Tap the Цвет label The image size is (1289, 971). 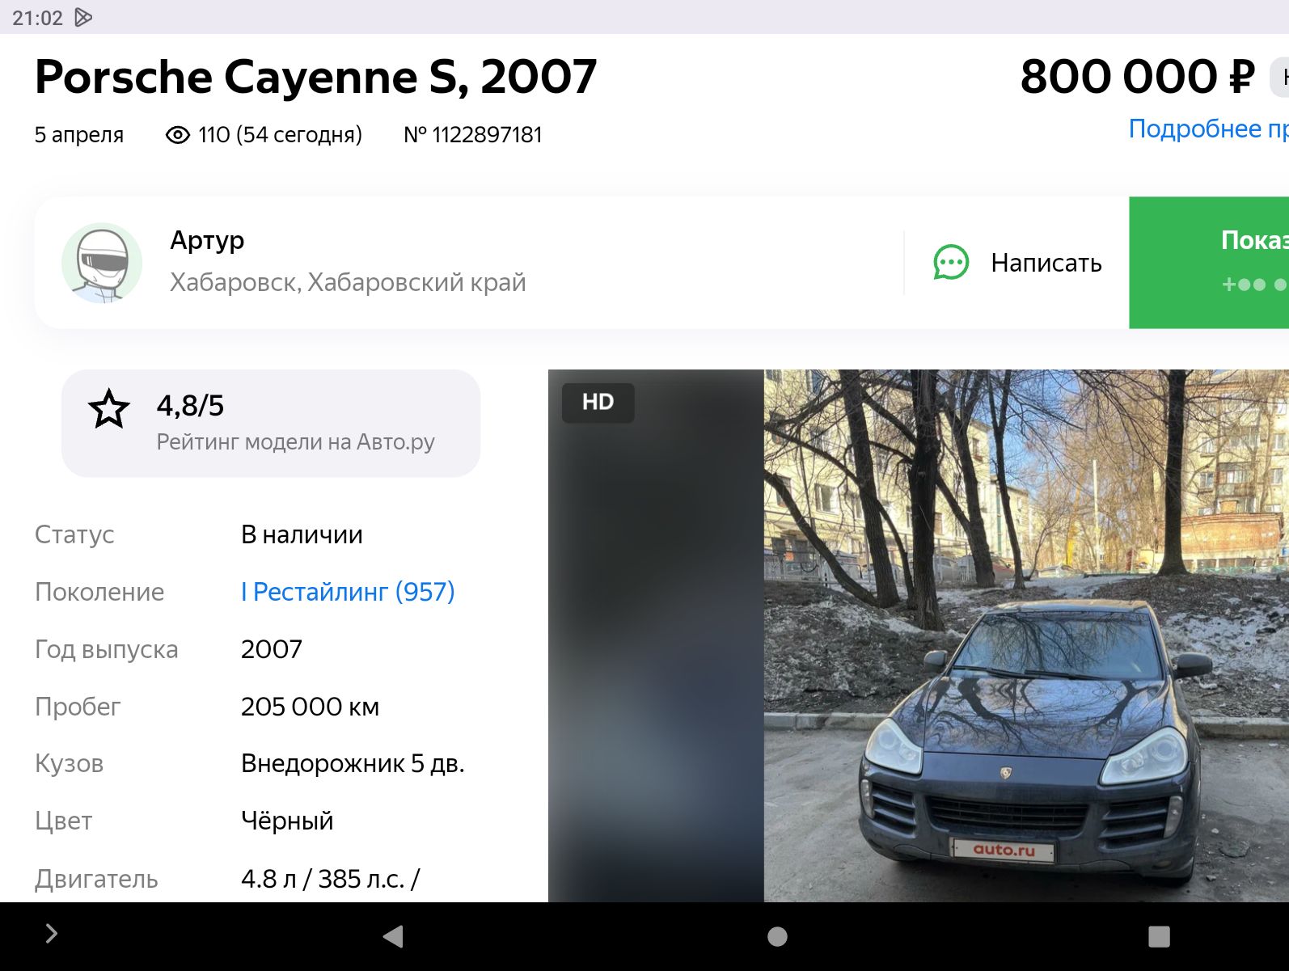64,821
